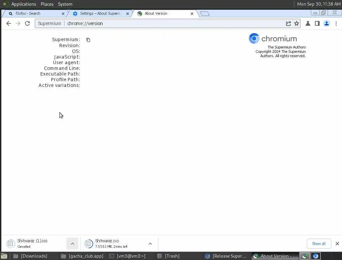Click the clock showing Mon Sep 30
This screenshot has width=342, height=260.
[x=319, y=4]
